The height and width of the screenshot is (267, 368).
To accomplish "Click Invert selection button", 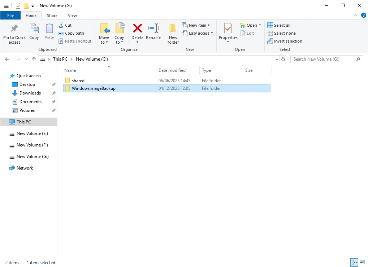I will (285, 41).
